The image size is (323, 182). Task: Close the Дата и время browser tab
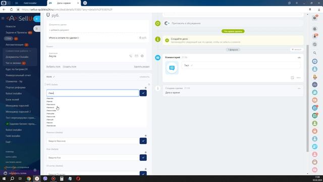click(78, 3)
